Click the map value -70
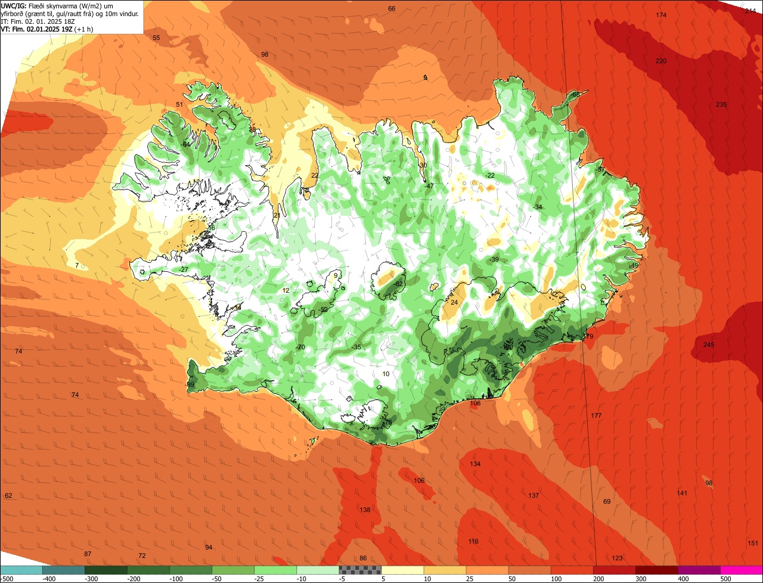 tap(300, 347)
